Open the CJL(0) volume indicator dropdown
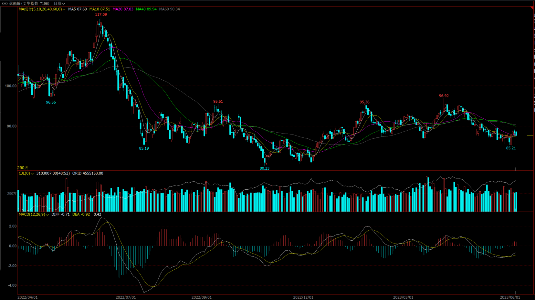 pos(26,173)
